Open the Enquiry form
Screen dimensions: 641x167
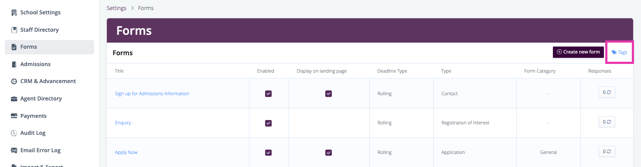[123, 123]
